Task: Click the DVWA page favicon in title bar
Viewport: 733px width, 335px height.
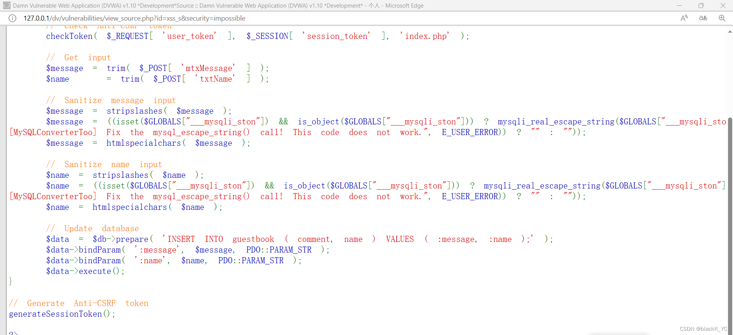Action: click(x=7, y=5)
